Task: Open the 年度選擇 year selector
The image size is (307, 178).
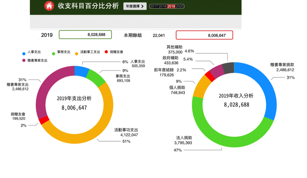Action: point(135,6)
